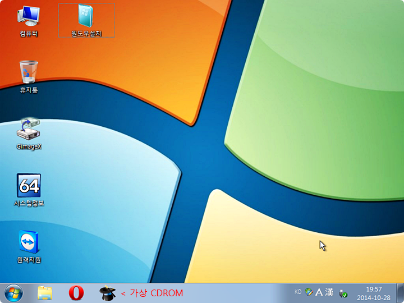Open the 시스템정보 64 icon
The height and width of the screenshot is (303, 404).
29,190
